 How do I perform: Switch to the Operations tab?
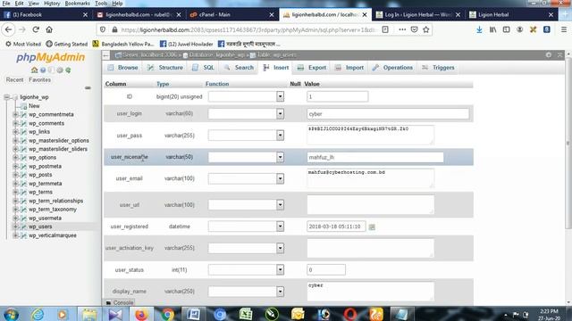(x=392, y=68)
